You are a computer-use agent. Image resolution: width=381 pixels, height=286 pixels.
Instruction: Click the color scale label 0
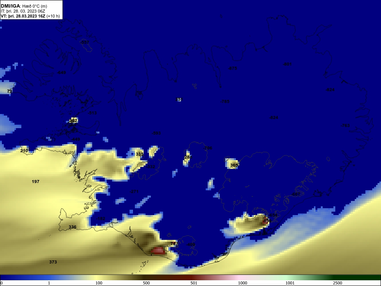(2, 283)
